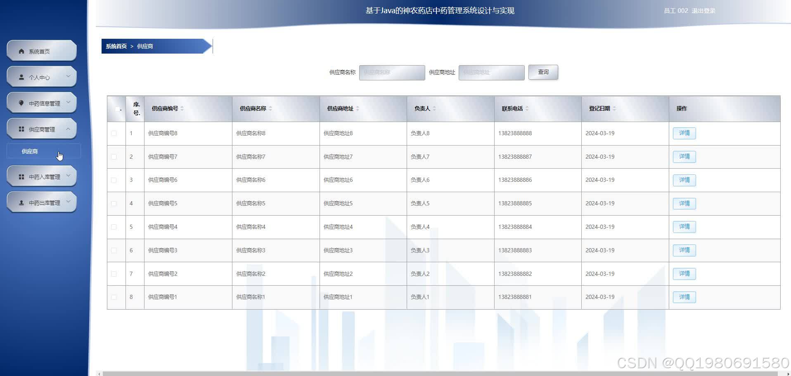Click the 查询 search button
The width and height of the screenshot is (791, 376).
(x=543, y=72)
